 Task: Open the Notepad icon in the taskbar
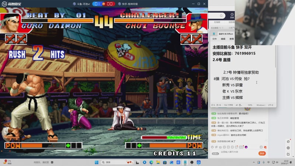point(185,162)
